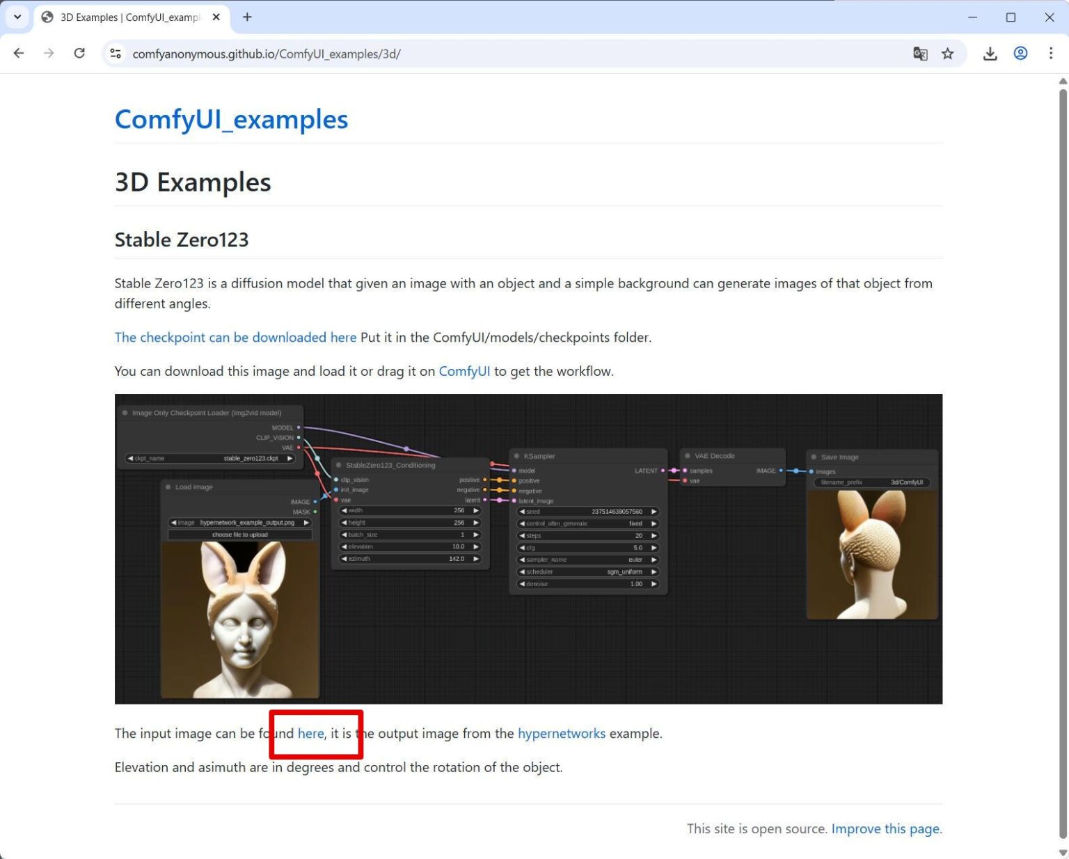The image size is (1069, 859).
Task: Click the right arrow on ckpt_name widget
Action: pyautogui.click(x=290, y=458)
